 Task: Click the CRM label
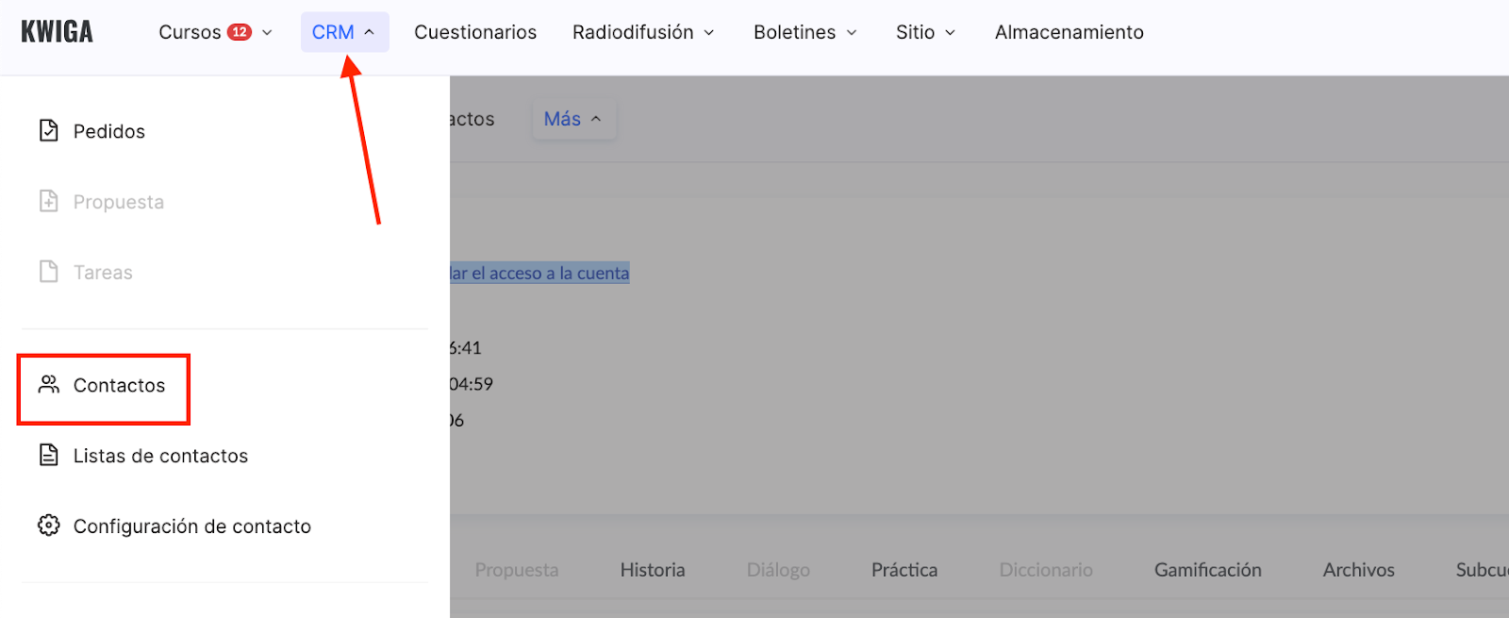click(x=333, y=32)
